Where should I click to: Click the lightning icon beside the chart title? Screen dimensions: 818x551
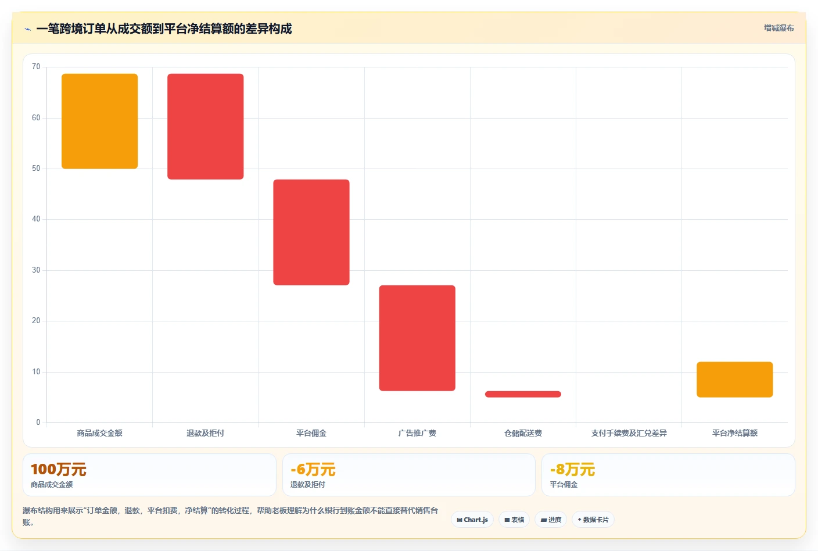27,29
